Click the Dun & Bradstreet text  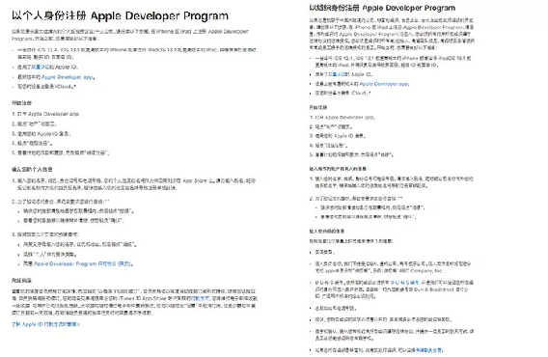click(434, 289)
